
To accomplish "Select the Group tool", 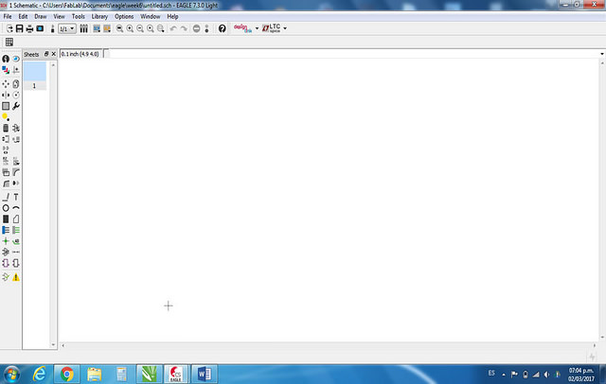I will coord(6,106).
